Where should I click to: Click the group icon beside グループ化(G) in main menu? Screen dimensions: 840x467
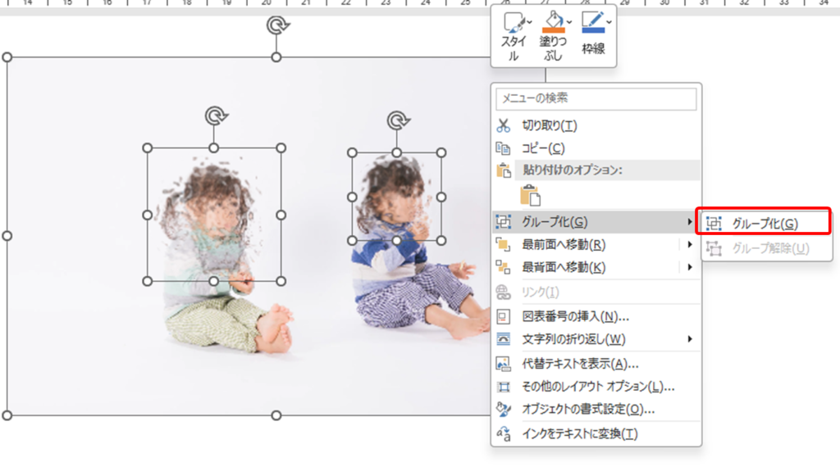(503, 221)
